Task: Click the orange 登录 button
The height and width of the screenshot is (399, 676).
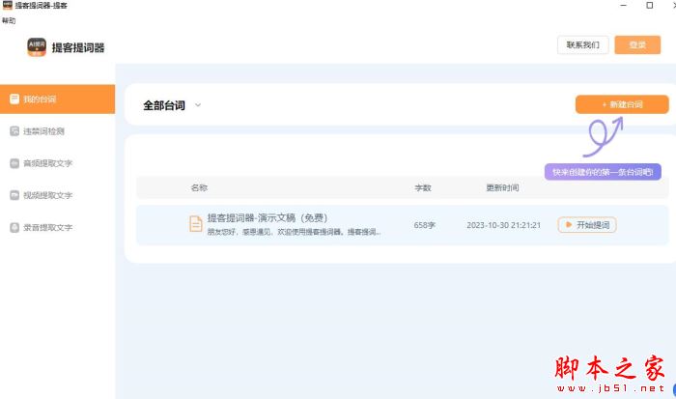Action: (x=637, y=44)
